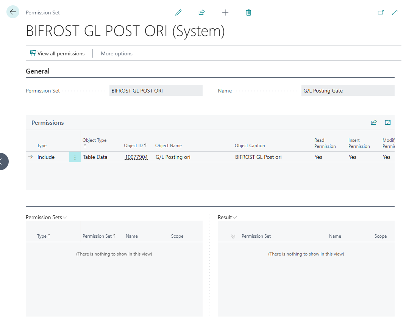Click the pencil edit icon

[x=178, y=13]
